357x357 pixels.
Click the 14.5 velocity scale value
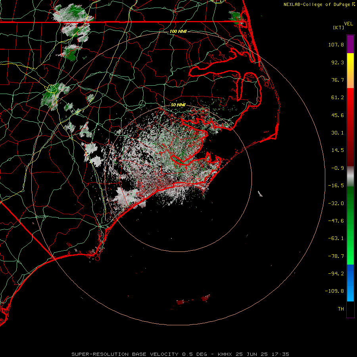[338, 150]
